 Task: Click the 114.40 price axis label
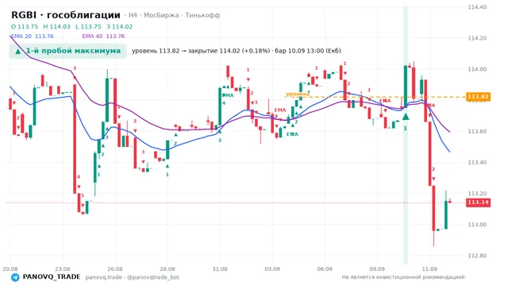(477, 7)
